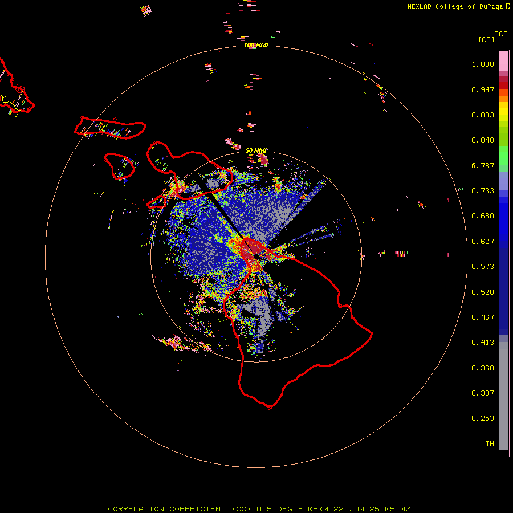Click the 0.360 legend value
The width and height of the screenshot is (513, 513).
coord(483,368)
